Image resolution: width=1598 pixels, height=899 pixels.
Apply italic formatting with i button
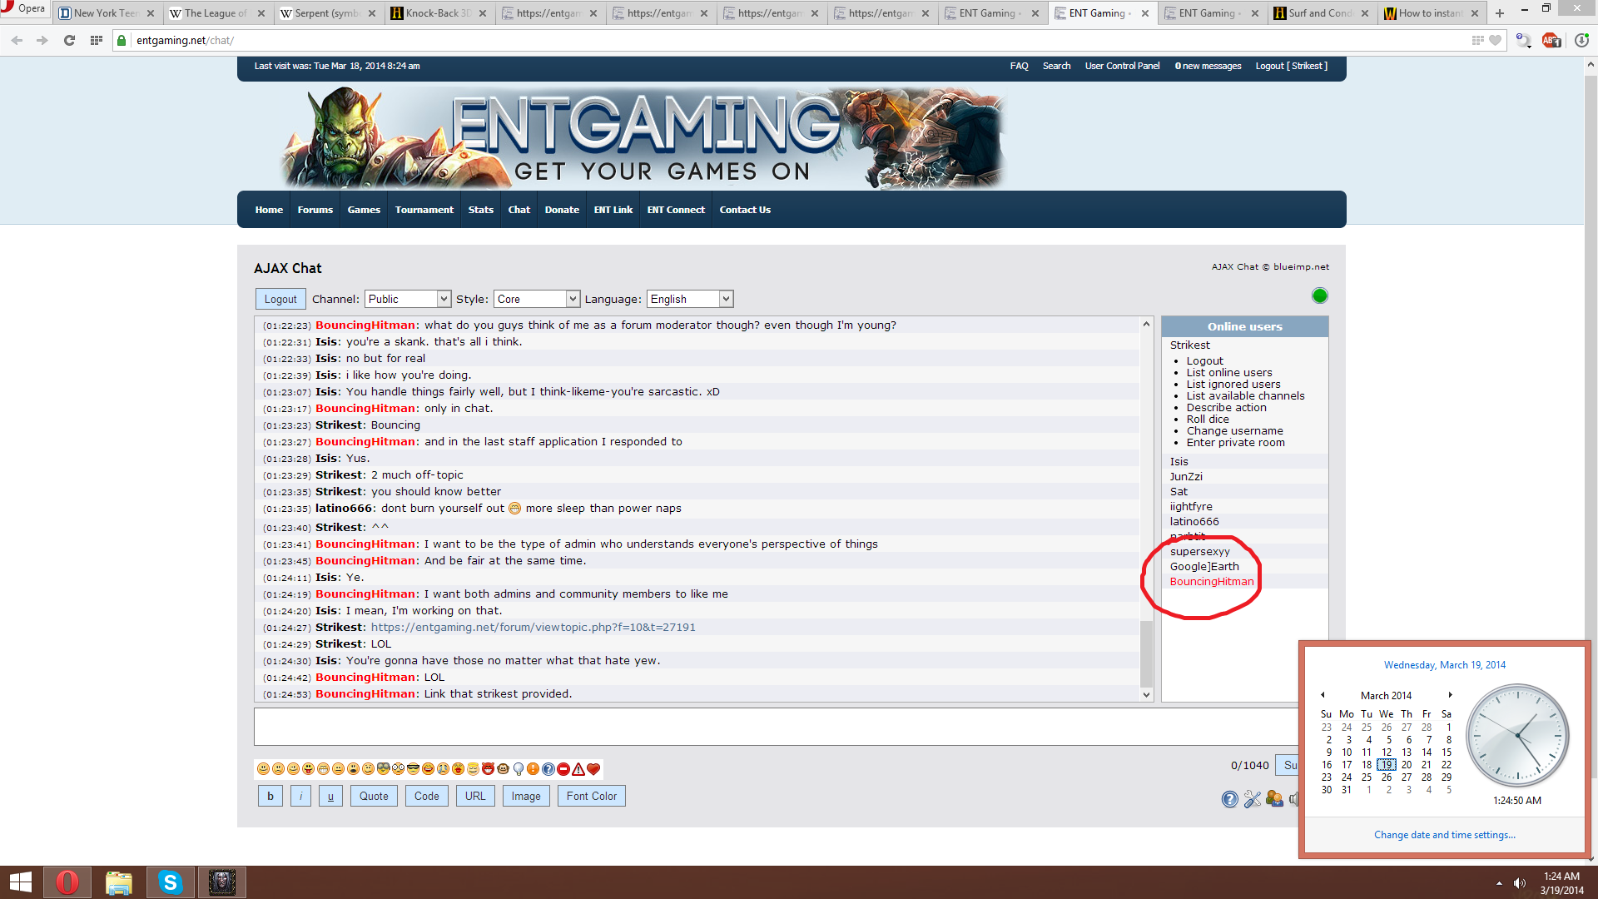(300, 797)
